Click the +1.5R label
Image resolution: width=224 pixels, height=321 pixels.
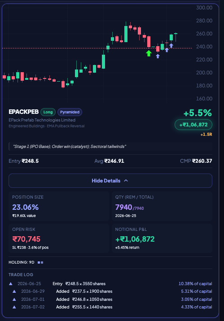[206, 134]
